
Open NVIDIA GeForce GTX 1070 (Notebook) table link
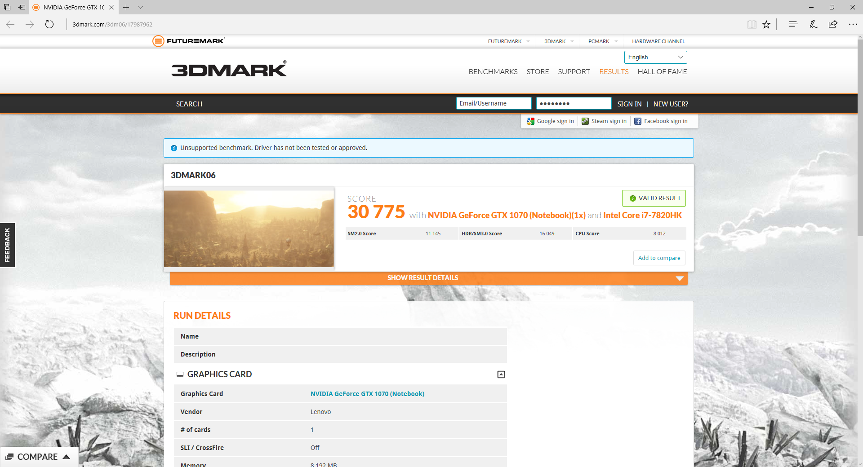(x=367, y=394)
